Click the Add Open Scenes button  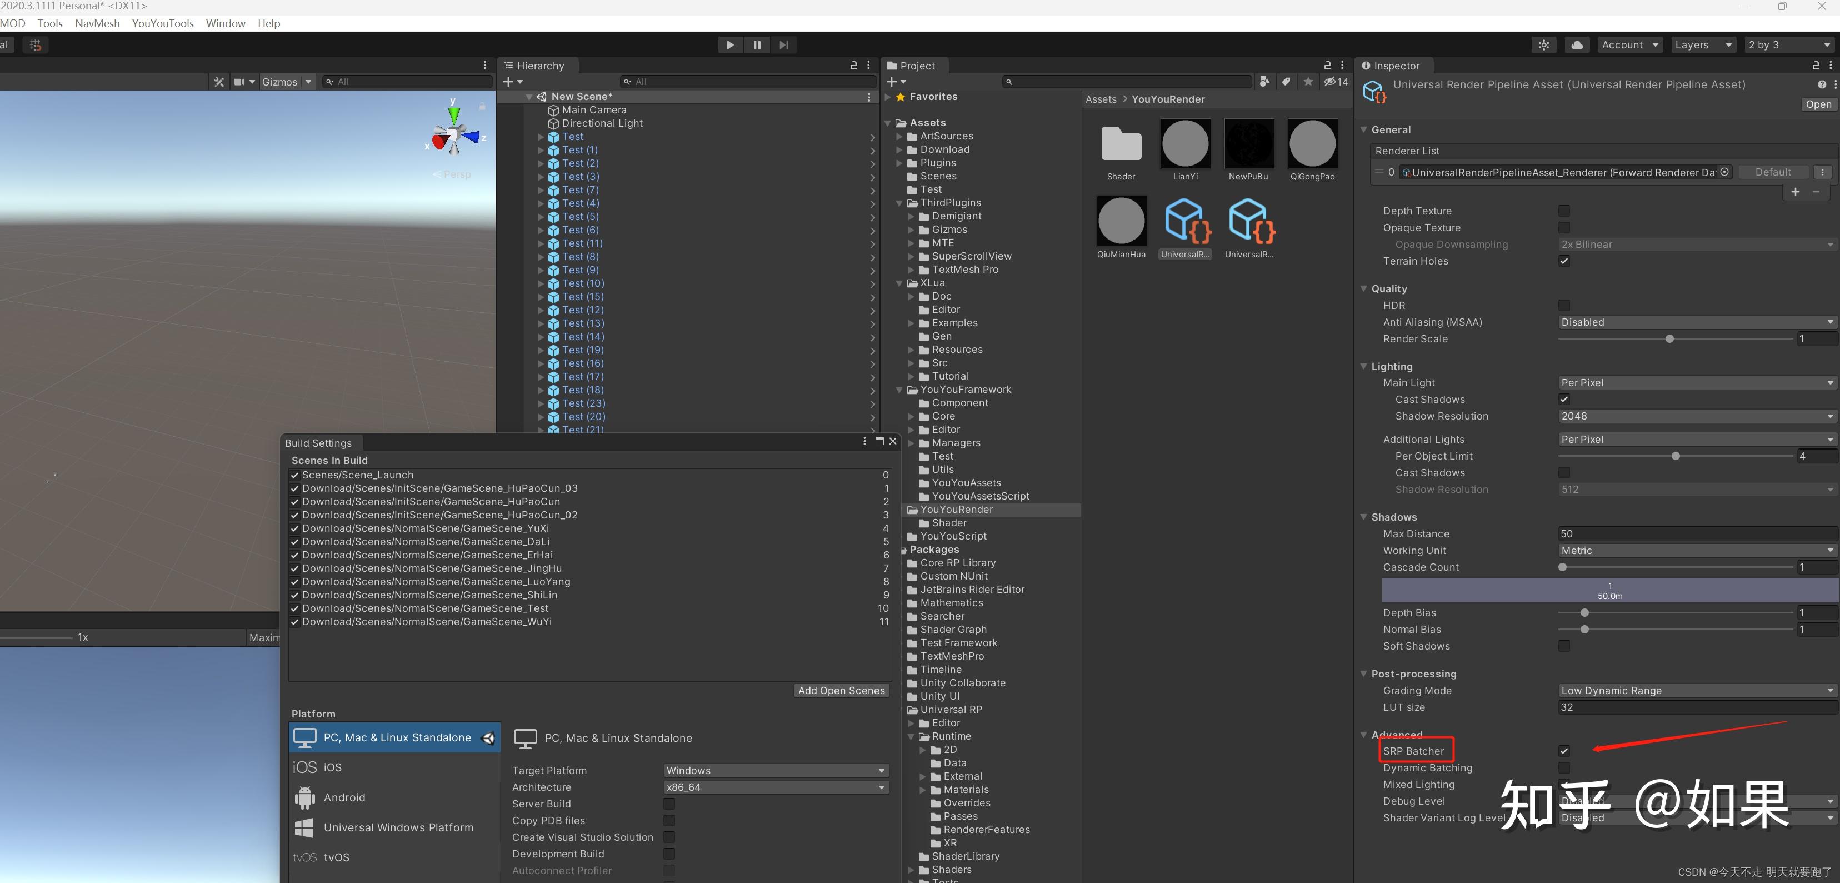(842, 690)
